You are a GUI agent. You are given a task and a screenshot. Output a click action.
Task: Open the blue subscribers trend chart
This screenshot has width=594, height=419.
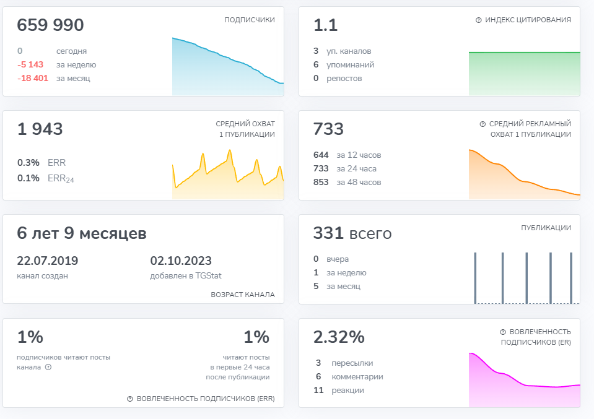[x=227, y=68]
